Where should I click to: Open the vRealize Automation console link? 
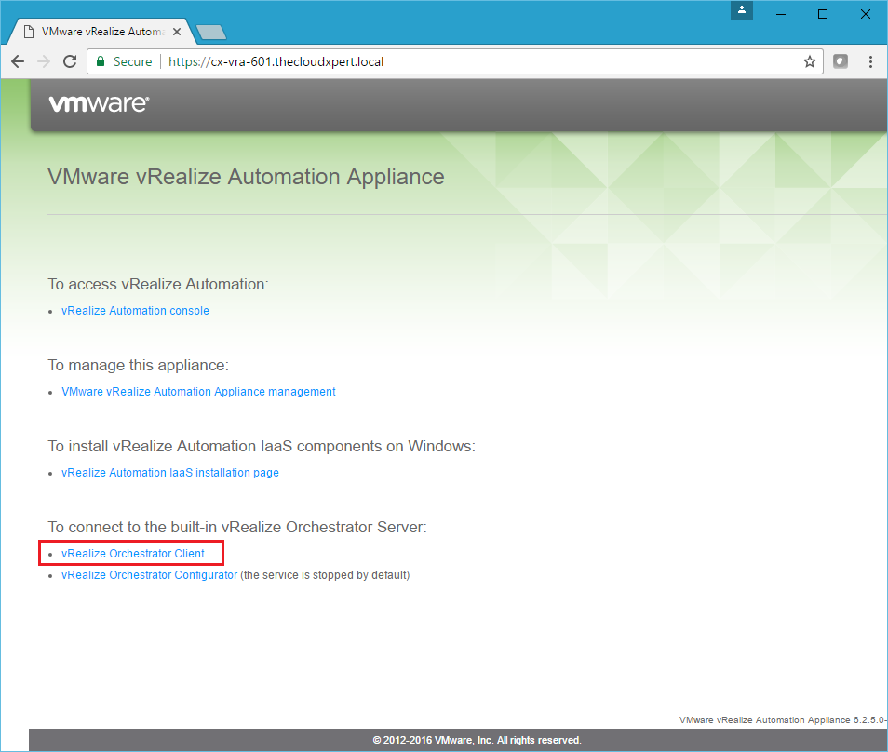[x=135, y=311]
